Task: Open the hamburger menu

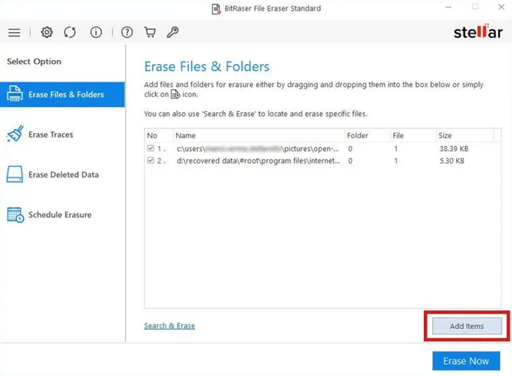Action: [x=14, y=33]
